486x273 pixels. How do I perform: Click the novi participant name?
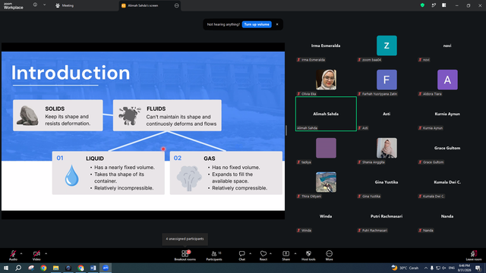[x=447, y=45]
